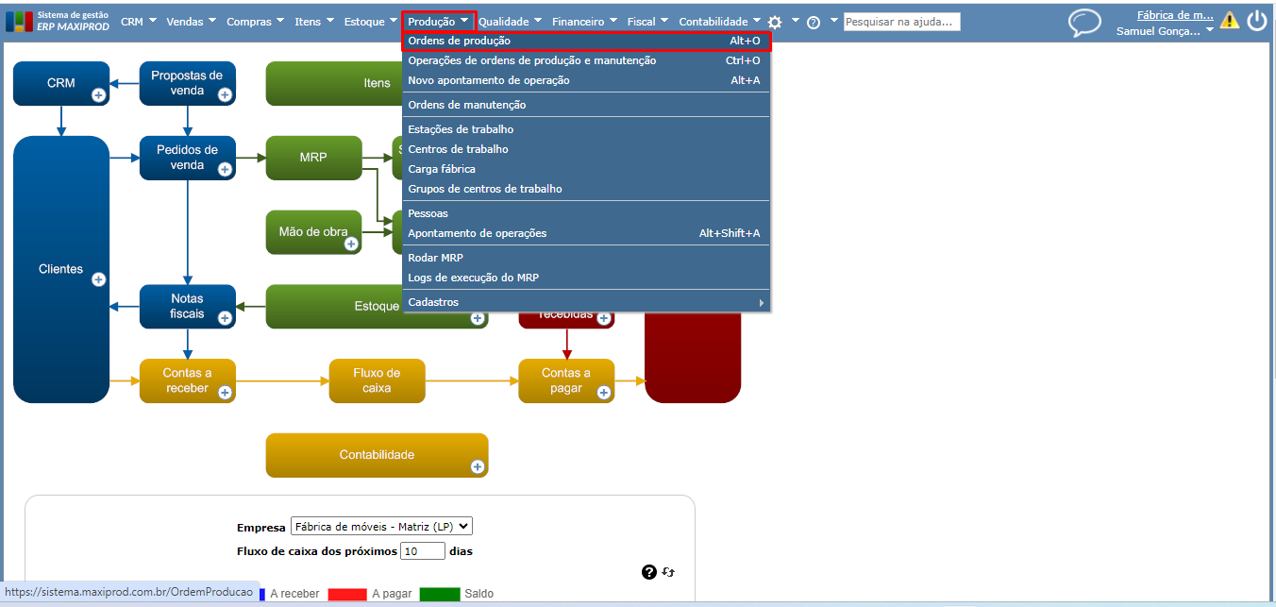Open the help question mark menu icon
Image resolution: width=1276 pixels, height=607 pixels.
coord(814,22)
